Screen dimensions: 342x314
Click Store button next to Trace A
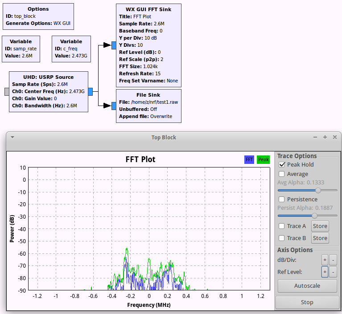click(x=320, y=226)
